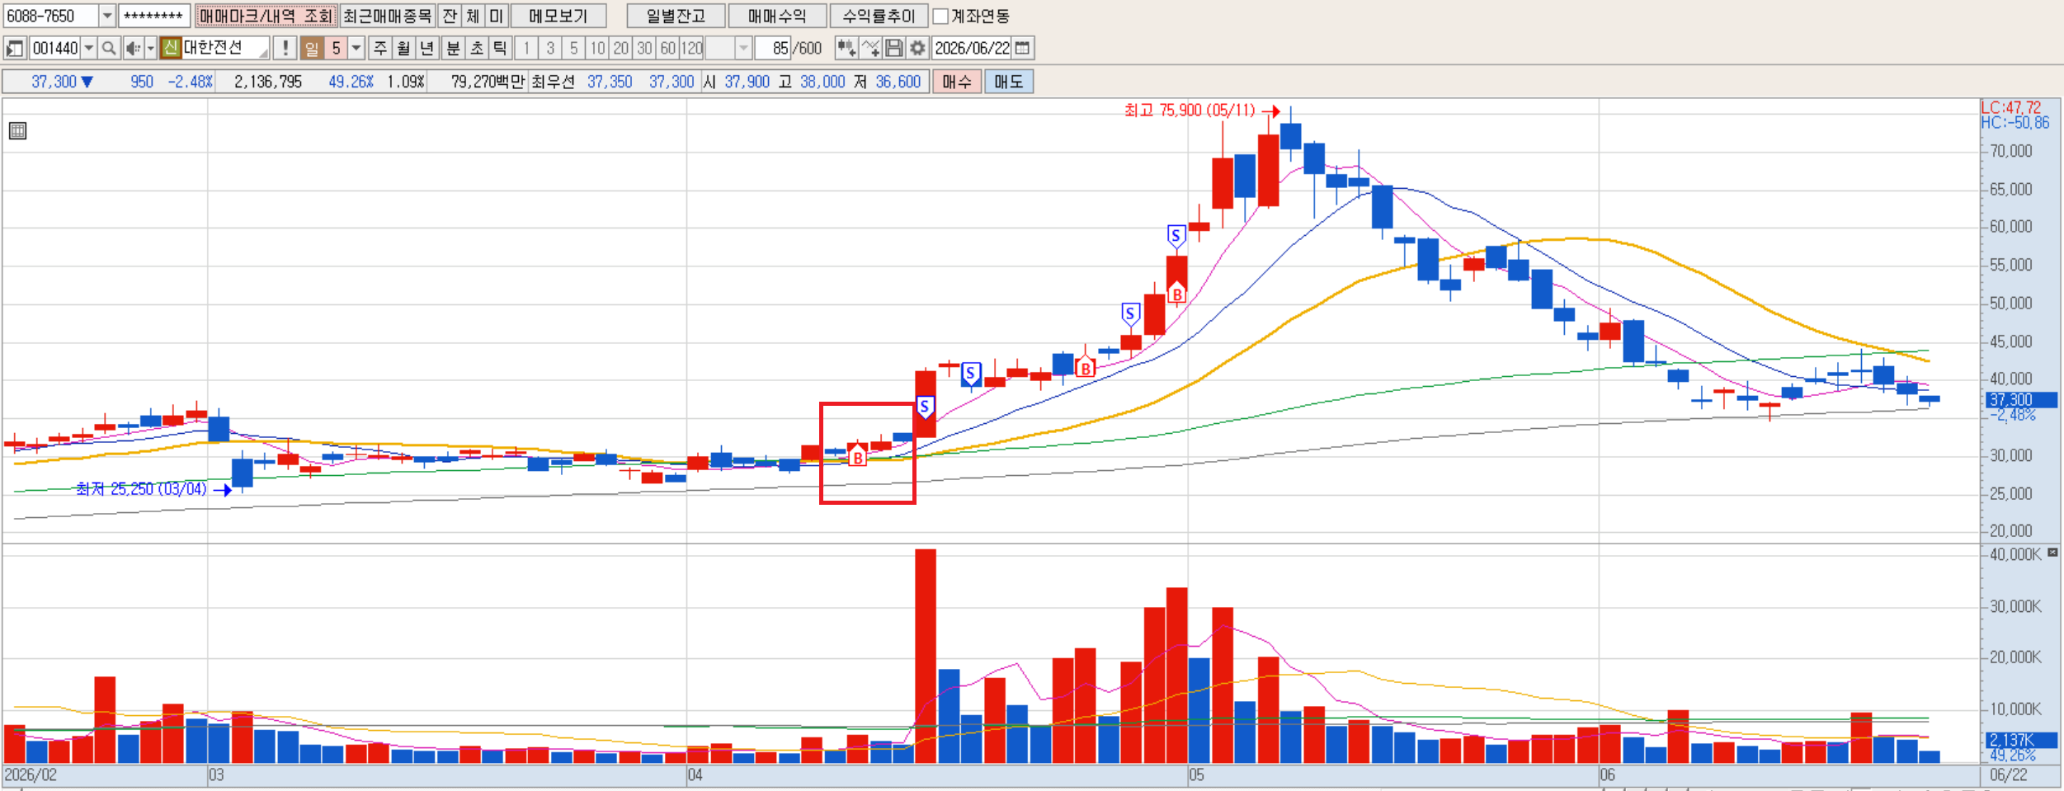The height and width of the screenshot is (791, 2064).
Task: Open the calendar date picker icon
Action: (x=1022, y=49)
